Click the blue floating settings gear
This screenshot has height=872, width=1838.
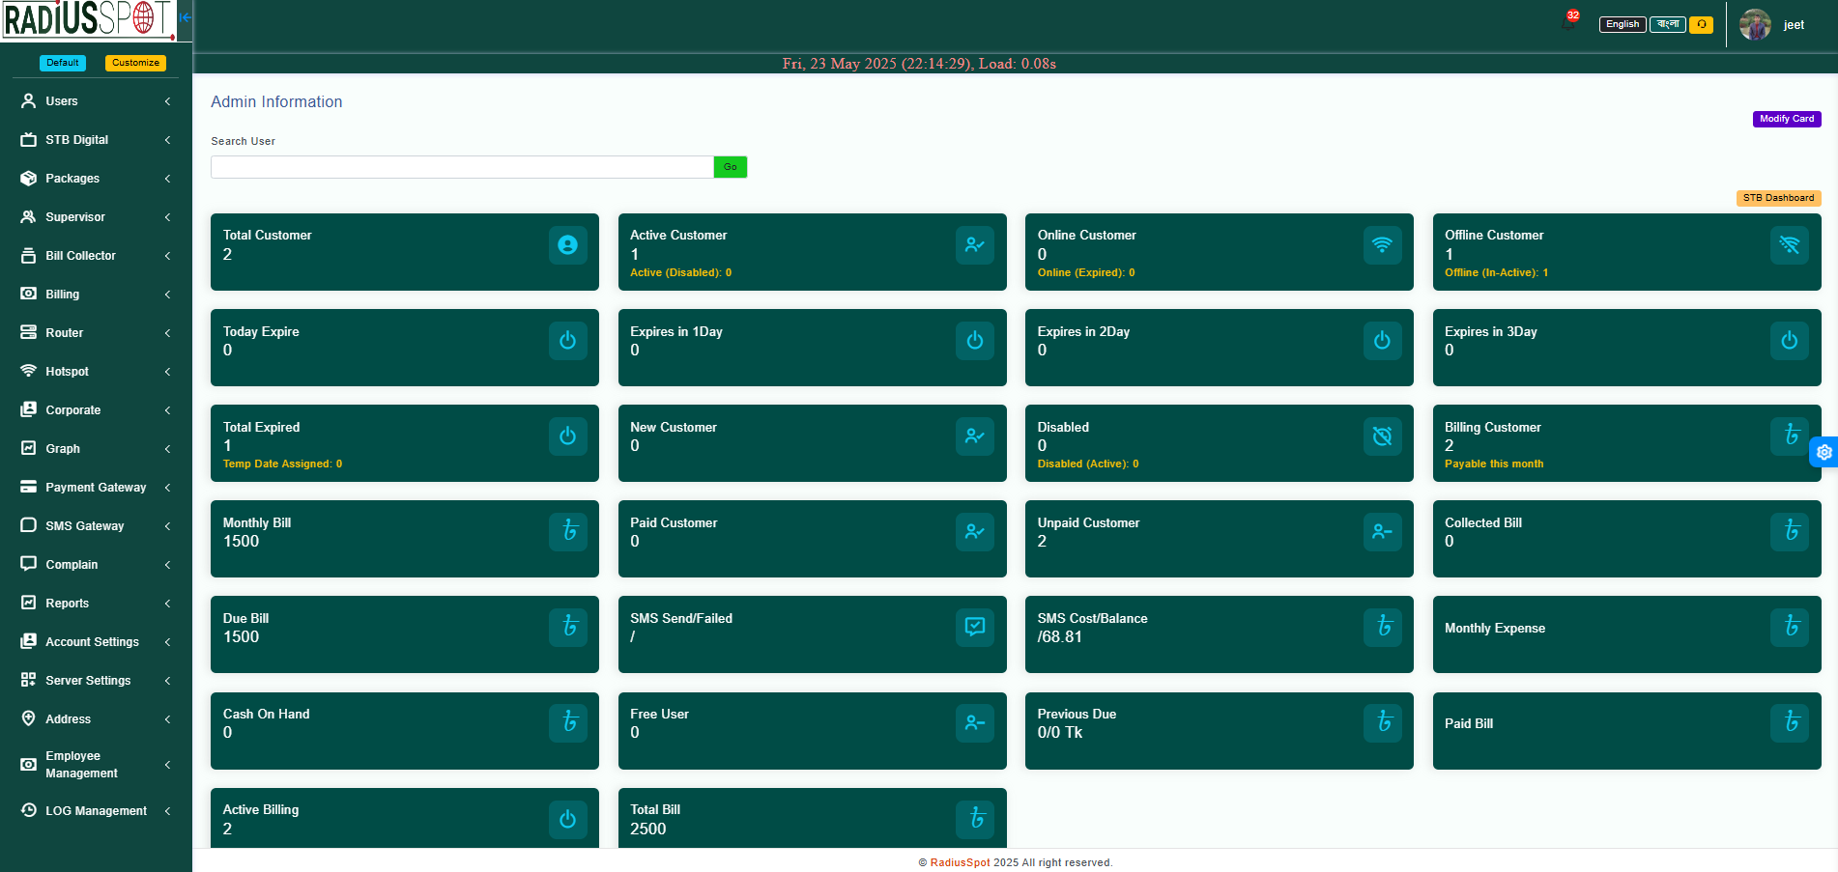pyautogui.click(x=1824, y=452)
